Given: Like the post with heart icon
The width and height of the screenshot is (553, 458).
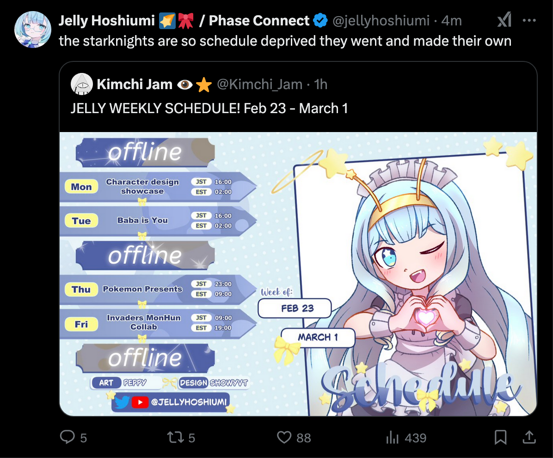Looking at the screenshot, I should 284,438.
